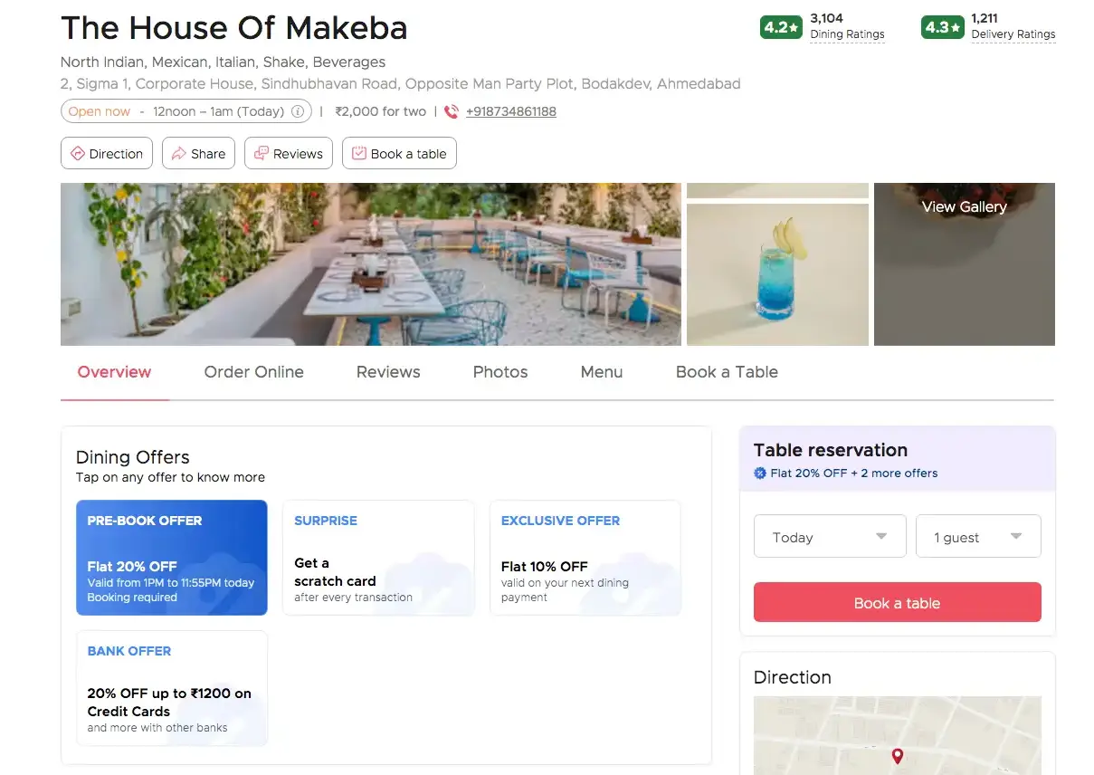The image size is (1094, 775).
Task: Click the 4.2 dining rating badge
Action: (781, 27)
